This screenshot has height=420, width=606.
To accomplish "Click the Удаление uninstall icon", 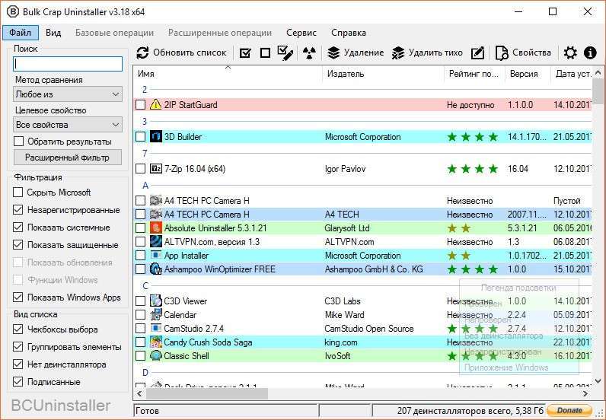I will click(x=333, y=53).
